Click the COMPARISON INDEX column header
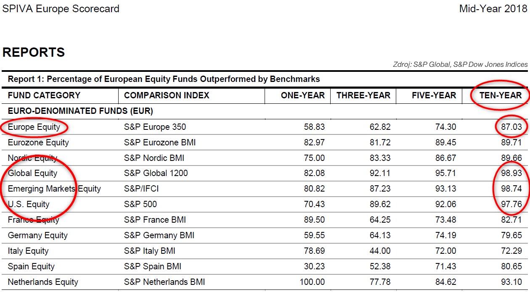 167,95
